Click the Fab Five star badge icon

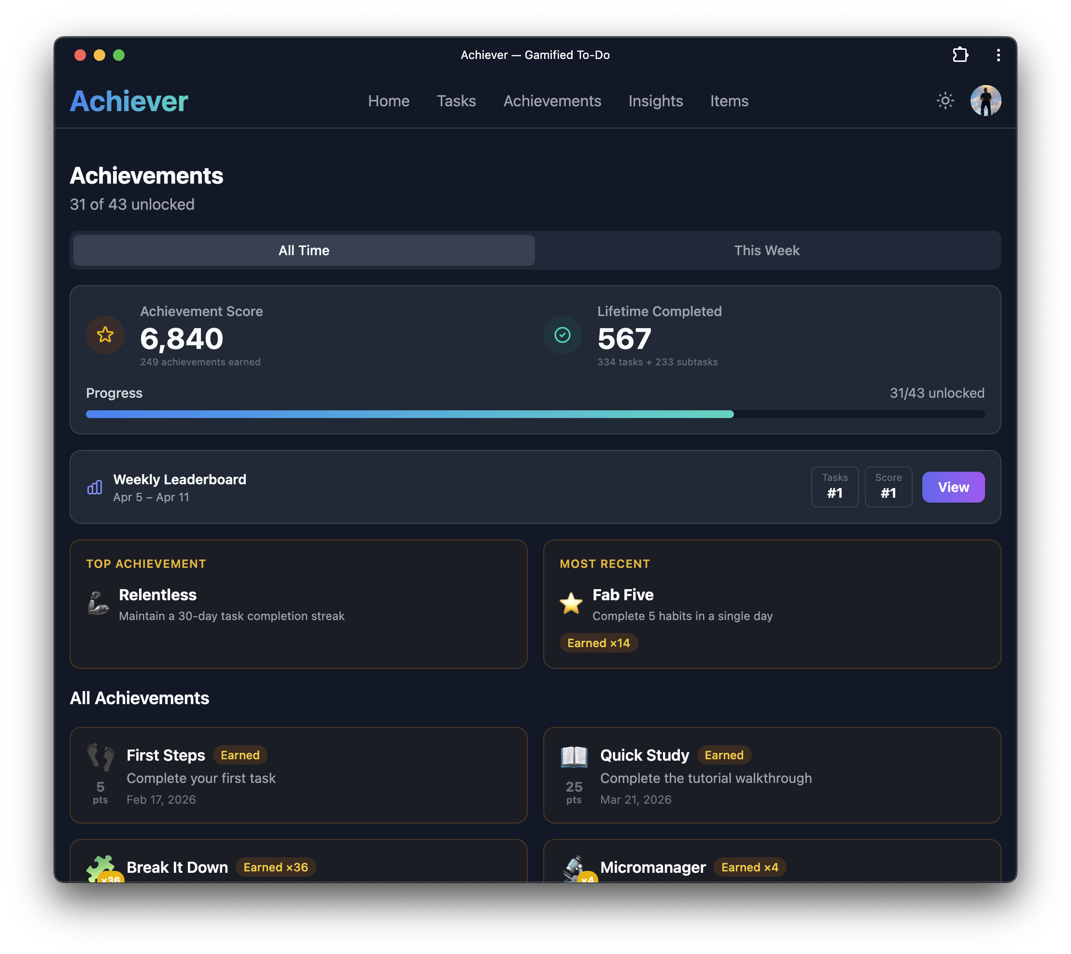(572, 603)
